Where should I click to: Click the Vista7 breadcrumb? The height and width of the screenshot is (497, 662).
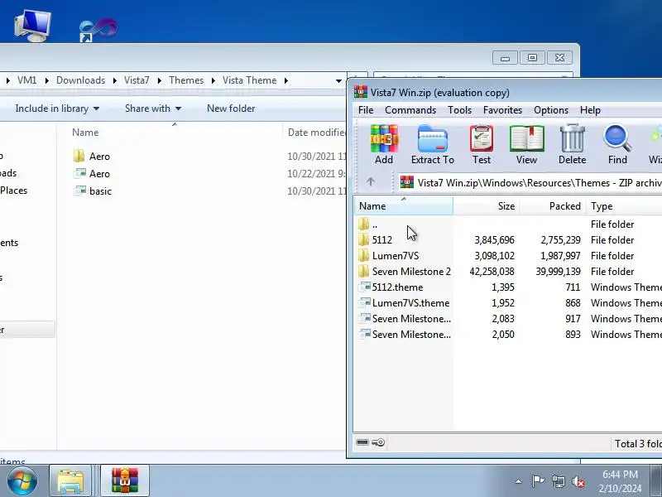(137, 80)
